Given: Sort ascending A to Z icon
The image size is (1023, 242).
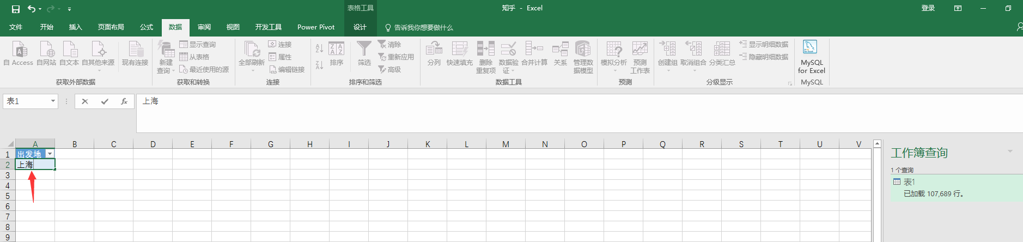Looking at the screenshot, I should click(x=320, y=49).
